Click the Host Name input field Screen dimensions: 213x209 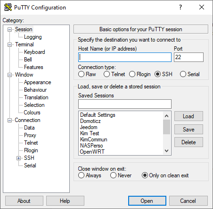[125, 57]
